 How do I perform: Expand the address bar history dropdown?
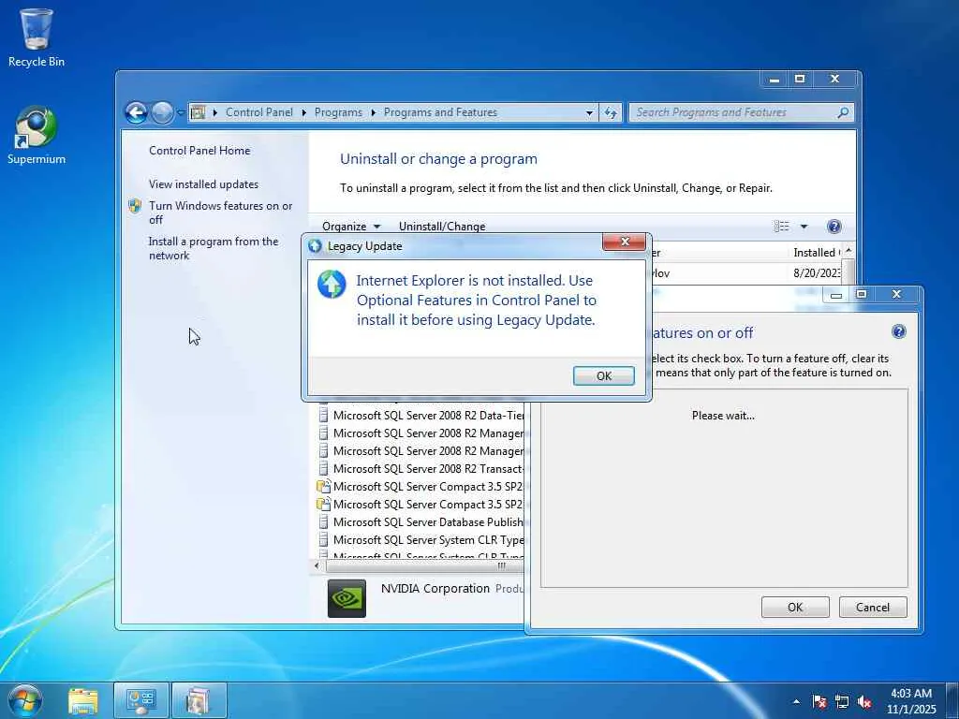589,112
